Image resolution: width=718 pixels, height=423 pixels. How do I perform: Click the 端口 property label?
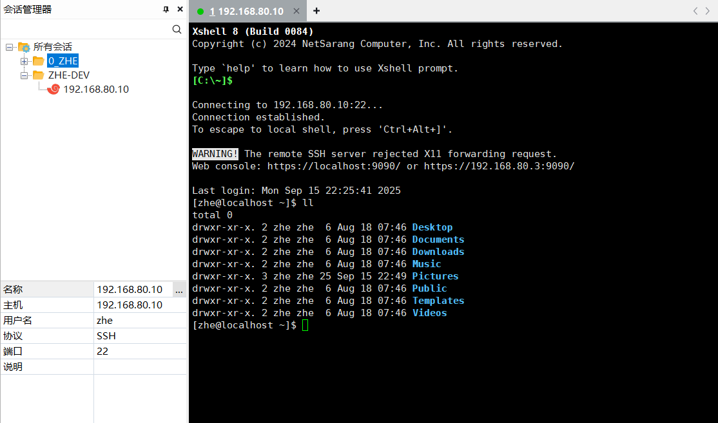(13, 351)
